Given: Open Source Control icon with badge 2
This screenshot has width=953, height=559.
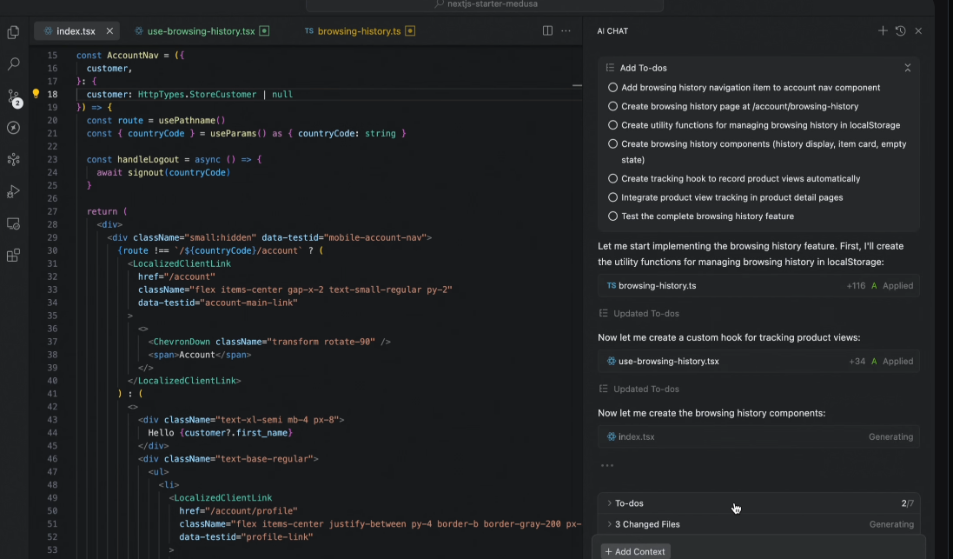Looking at the screenshot, I should [x=14, y=97].
